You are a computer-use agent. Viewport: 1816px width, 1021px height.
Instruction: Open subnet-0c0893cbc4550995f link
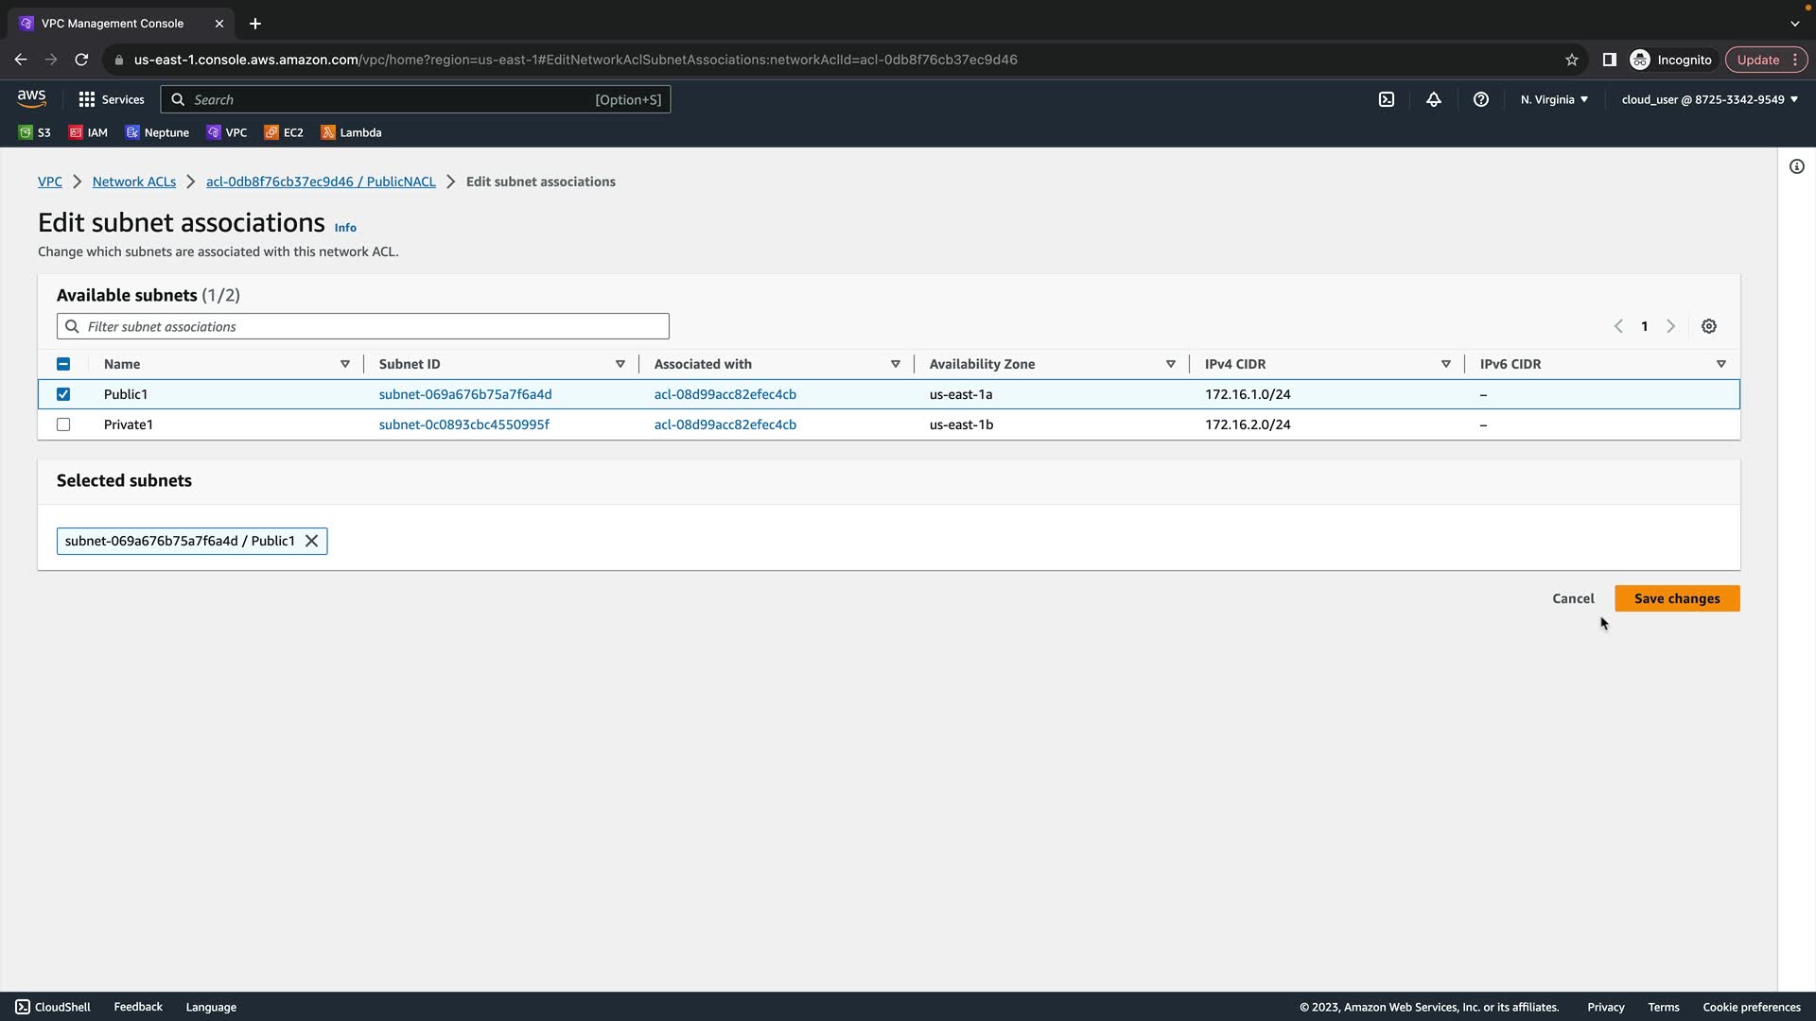464,424
